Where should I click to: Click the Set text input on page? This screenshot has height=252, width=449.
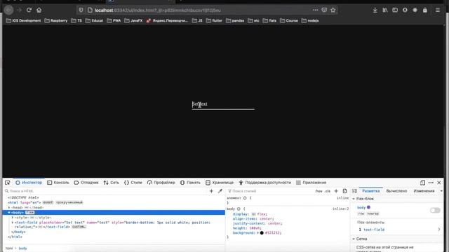[223, 104]
